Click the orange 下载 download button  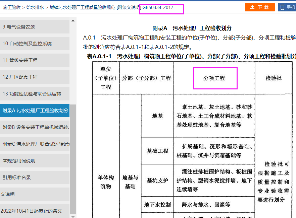tap(260, 7)
